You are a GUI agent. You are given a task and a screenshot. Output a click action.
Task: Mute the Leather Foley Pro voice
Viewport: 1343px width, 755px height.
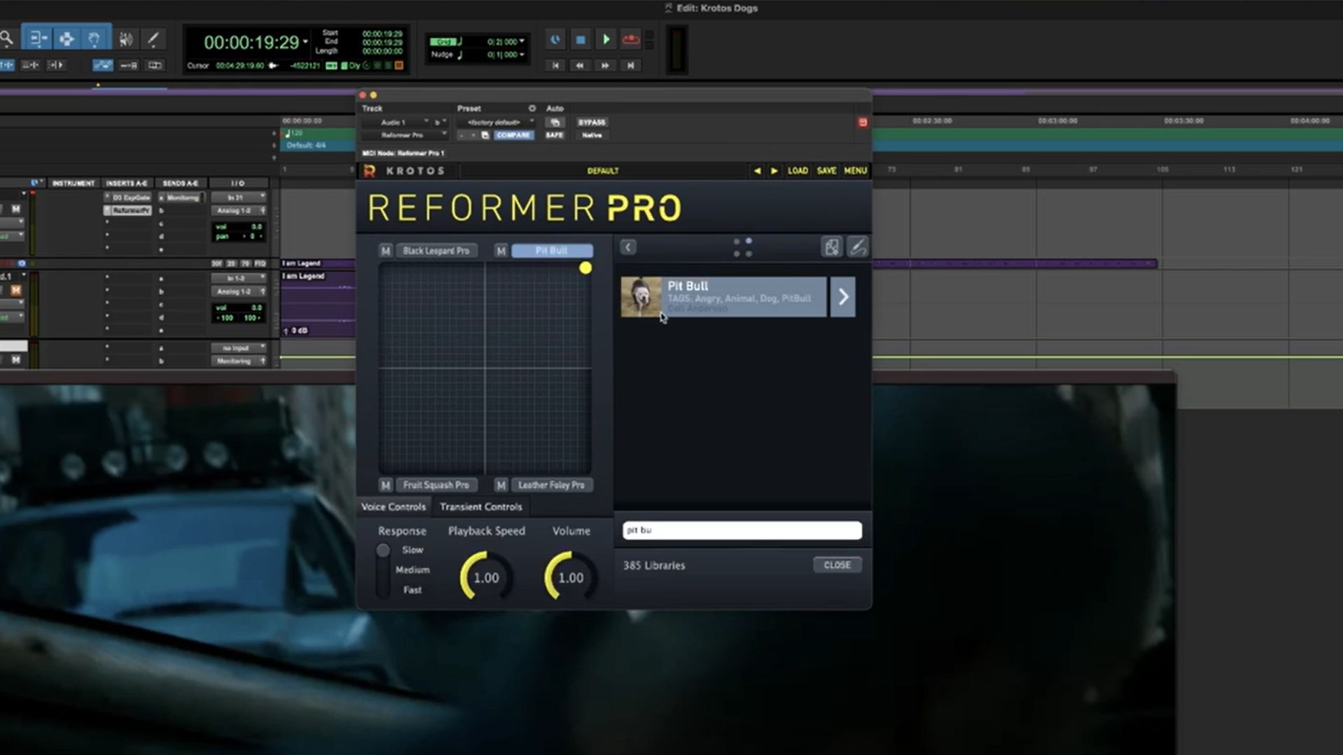(x=500, y=484)
